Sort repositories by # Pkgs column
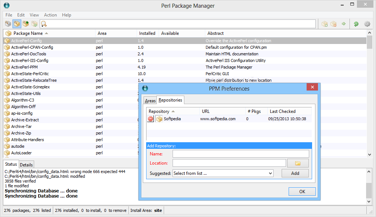Viewport: 376px width, 217px height. (x=256, y=111)
